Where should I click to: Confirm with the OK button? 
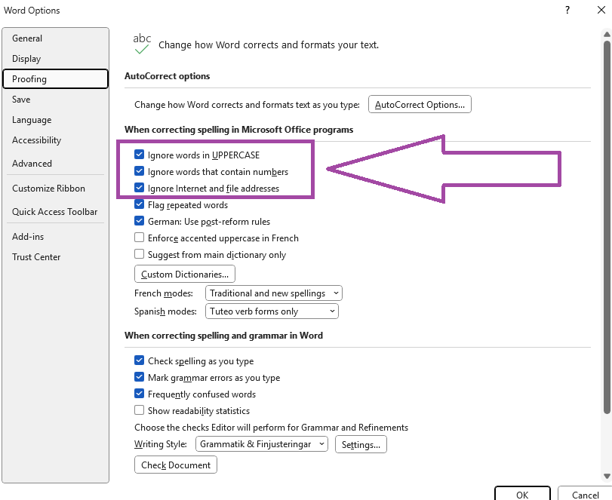522,494
